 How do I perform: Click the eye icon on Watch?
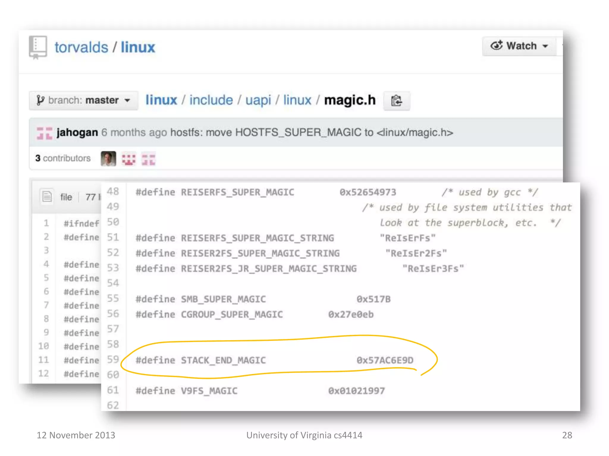[497, 45]
